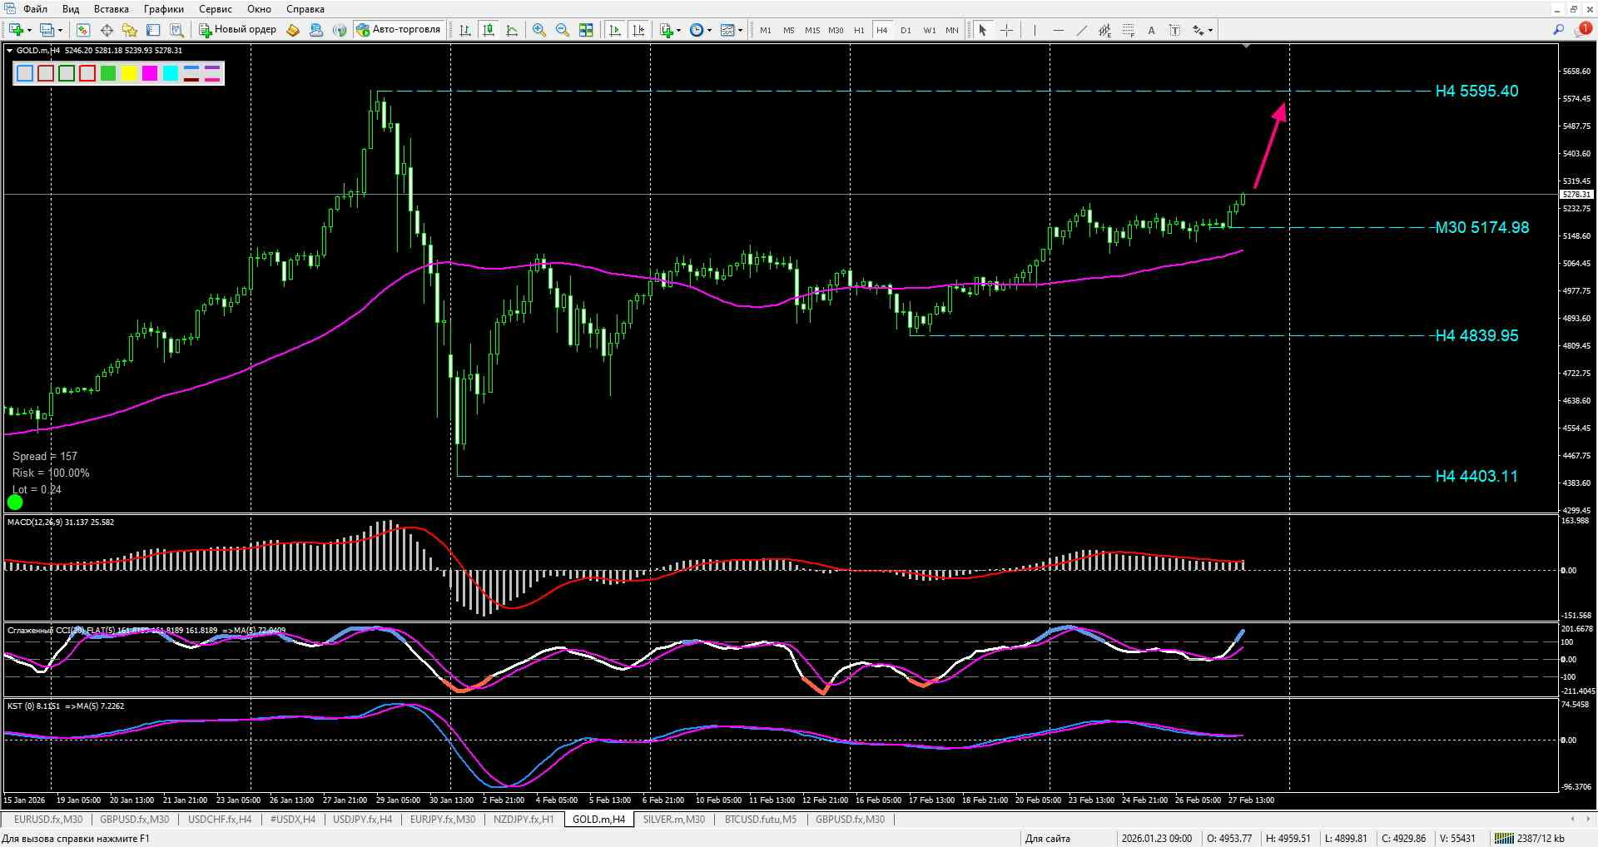Open the Market Watch window

click(83, 30)
